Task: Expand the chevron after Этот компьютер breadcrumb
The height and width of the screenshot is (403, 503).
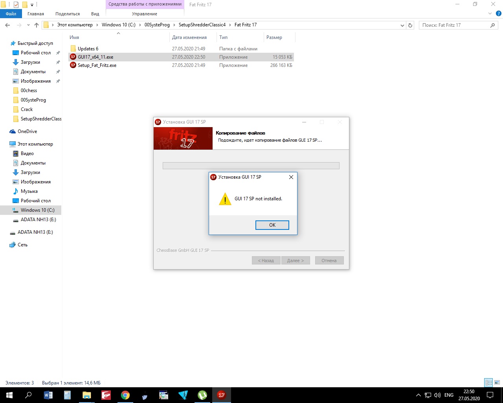Action: point(97,25)
